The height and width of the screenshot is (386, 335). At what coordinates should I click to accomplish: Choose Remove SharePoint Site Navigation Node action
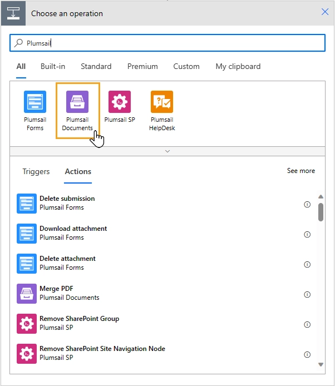coord(164,354)
